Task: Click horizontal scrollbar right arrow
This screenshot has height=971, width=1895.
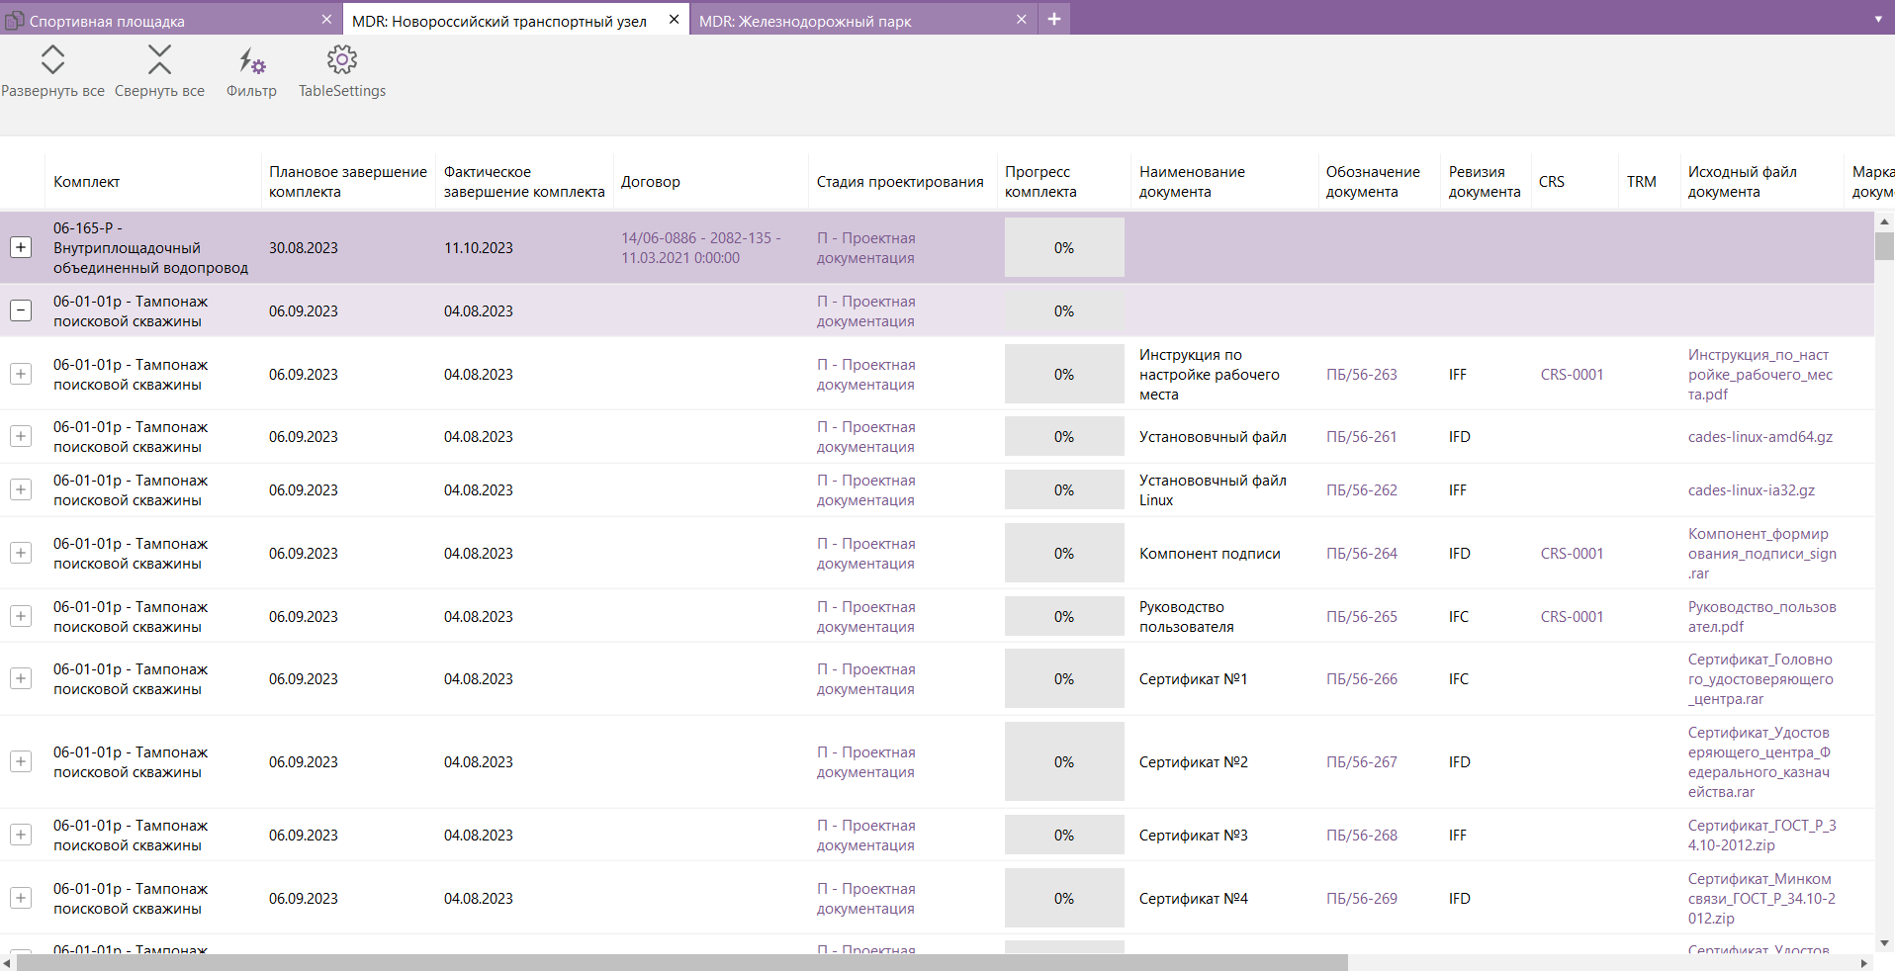Action: (x=1864, y=963)
